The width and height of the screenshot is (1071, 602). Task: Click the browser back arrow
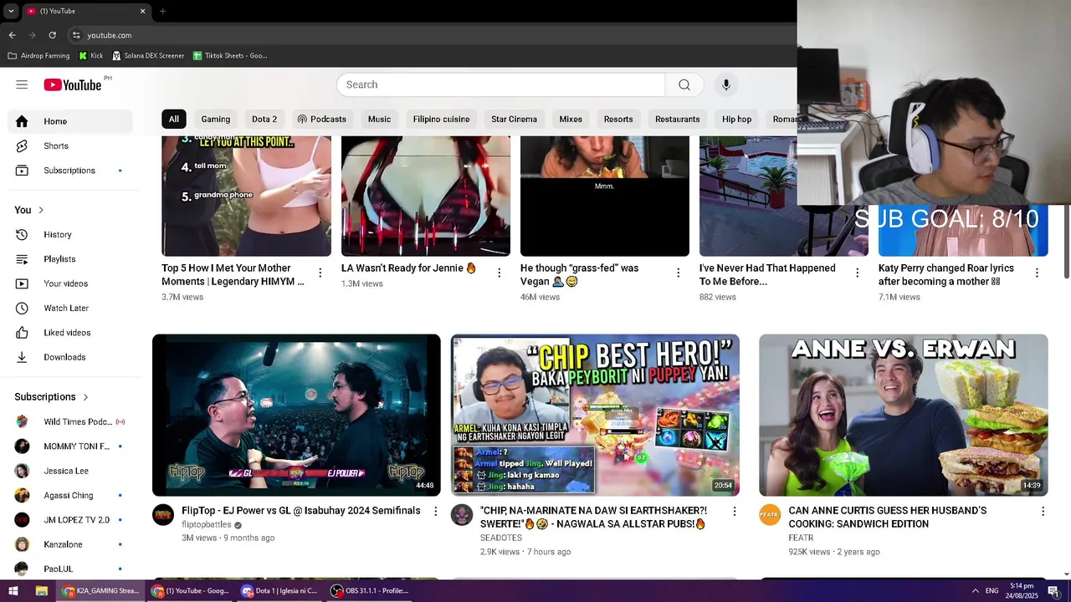12,35
